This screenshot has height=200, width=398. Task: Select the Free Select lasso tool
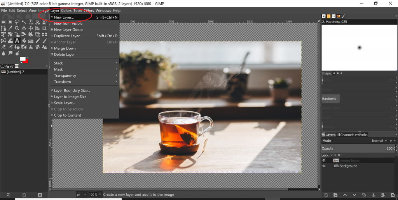point(17,22)
